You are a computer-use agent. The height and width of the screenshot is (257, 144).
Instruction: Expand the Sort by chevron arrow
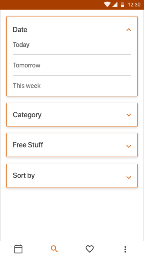pyautogui.click(x=129, y=177)
